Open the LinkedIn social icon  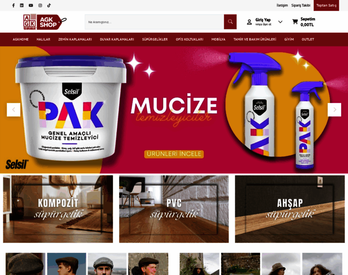[x=22, y=5]
